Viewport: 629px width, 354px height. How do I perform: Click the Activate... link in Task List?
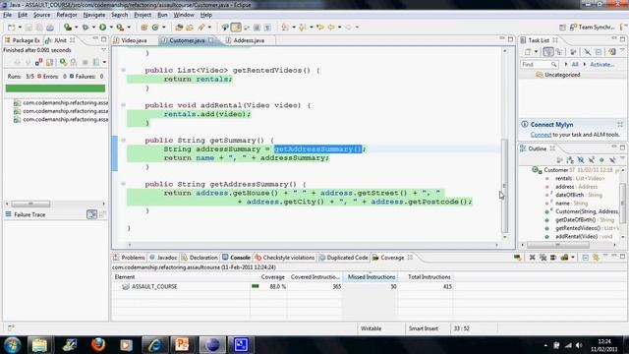coord(601,64)
